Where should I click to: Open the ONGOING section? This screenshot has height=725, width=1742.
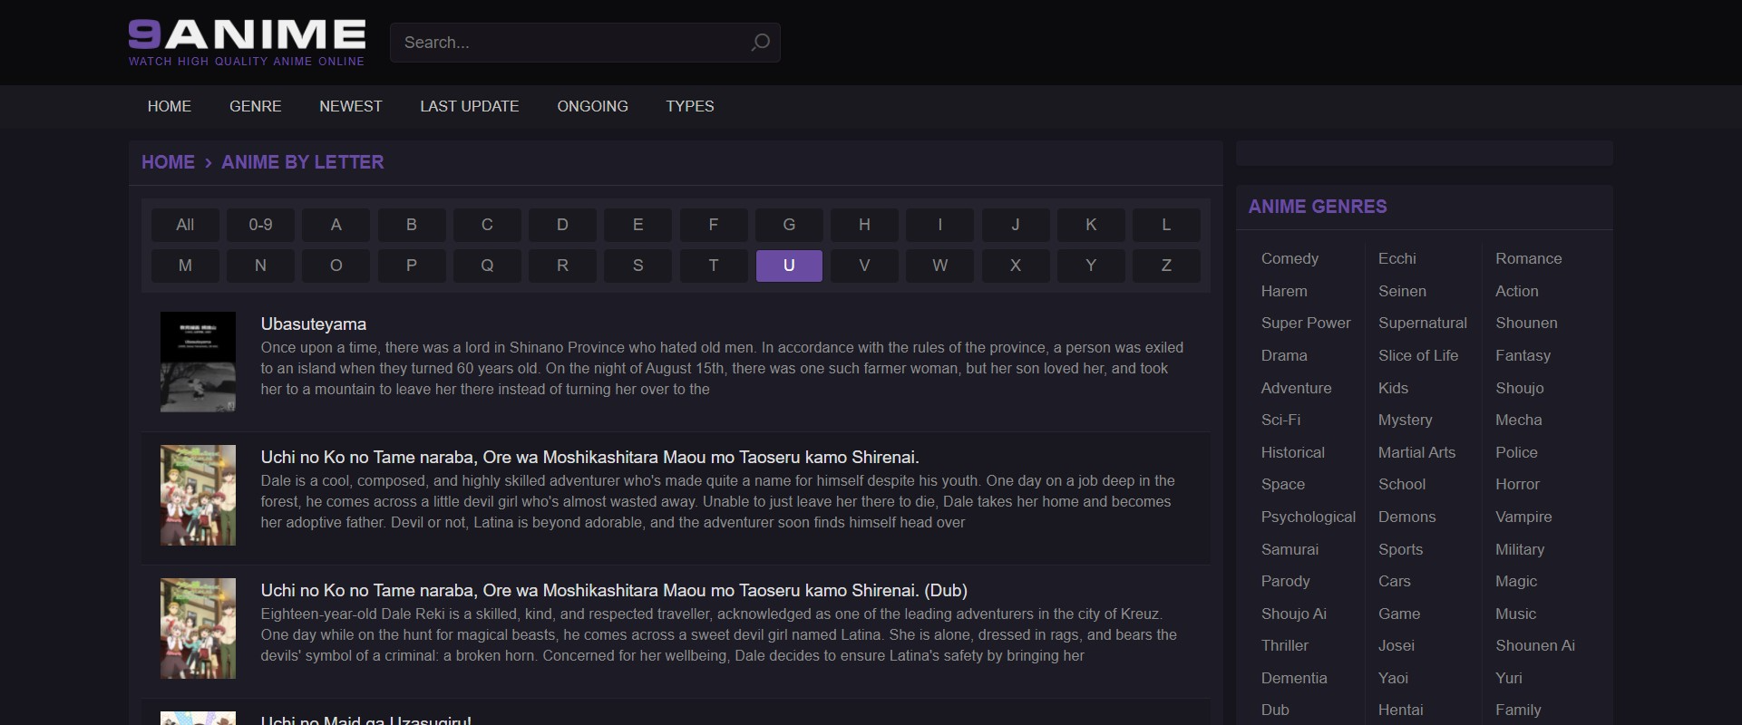593,106
